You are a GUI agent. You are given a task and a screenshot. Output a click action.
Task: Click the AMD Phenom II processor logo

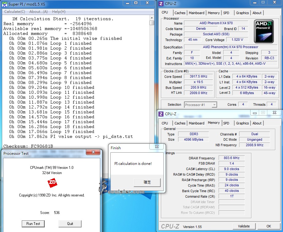coord(264,31)
